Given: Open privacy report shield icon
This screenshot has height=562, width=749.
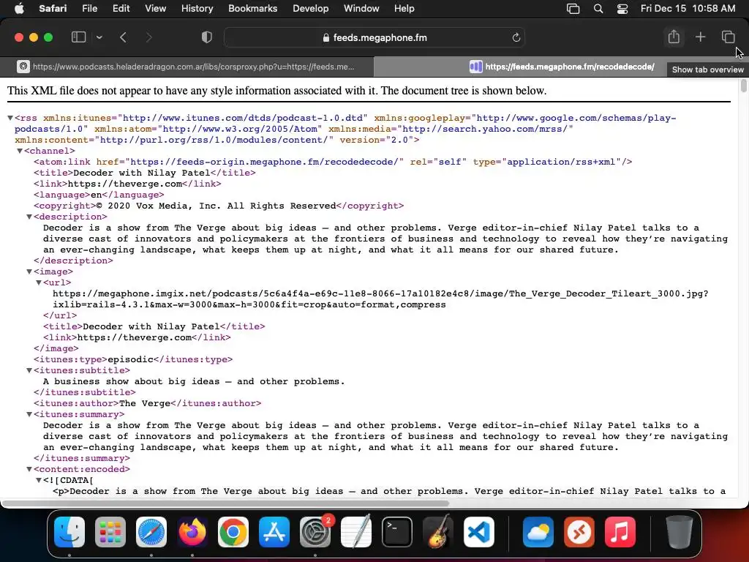Looking at the screenshot, I should click(206, 37).
